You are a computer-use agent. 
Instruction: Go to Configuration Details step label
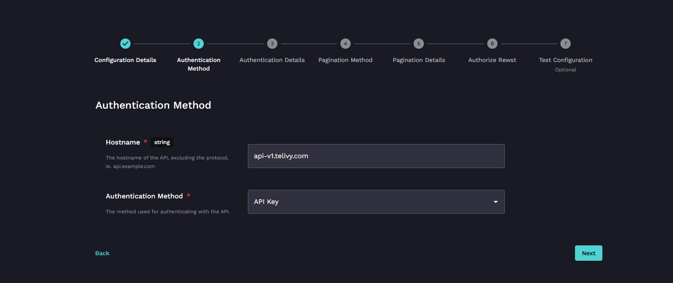click(125, 60)
